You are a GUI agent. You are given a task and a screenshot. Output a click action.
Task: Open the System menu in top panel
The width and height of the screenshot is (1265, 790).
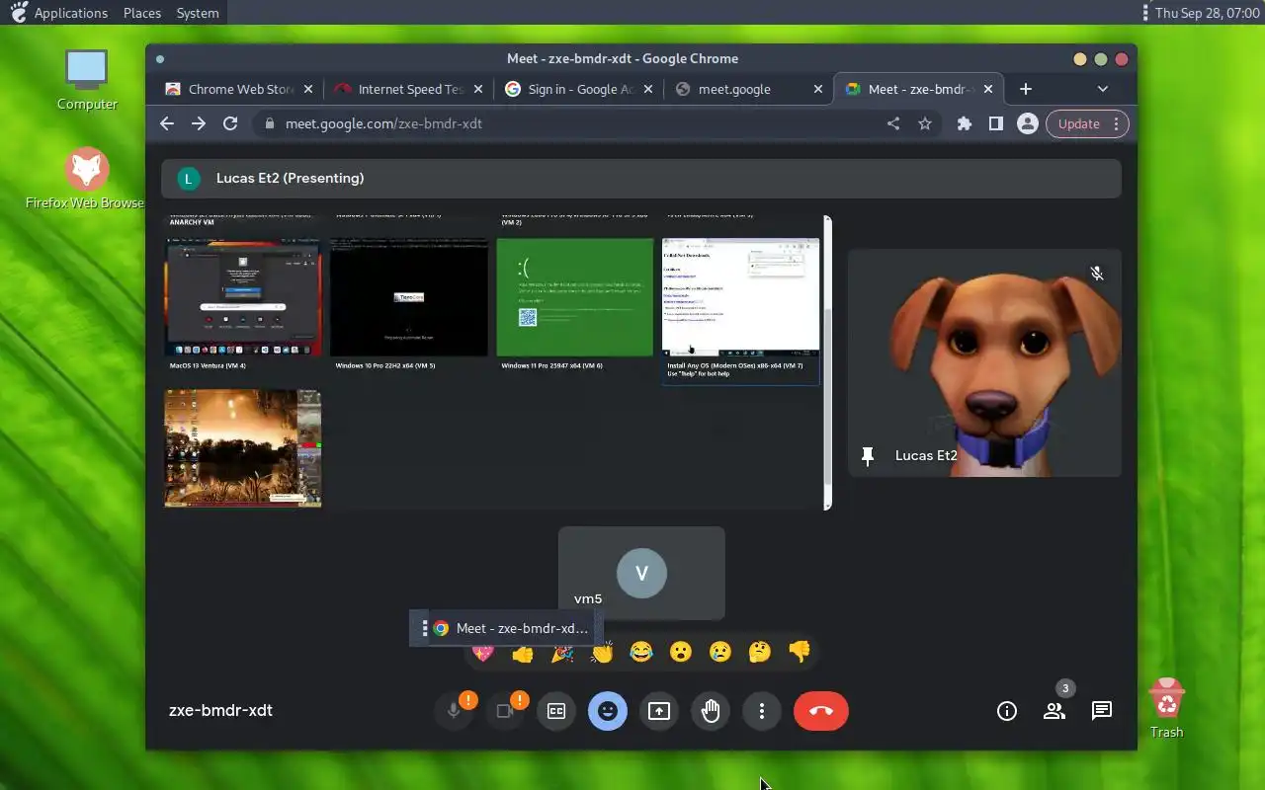(198, 13)
